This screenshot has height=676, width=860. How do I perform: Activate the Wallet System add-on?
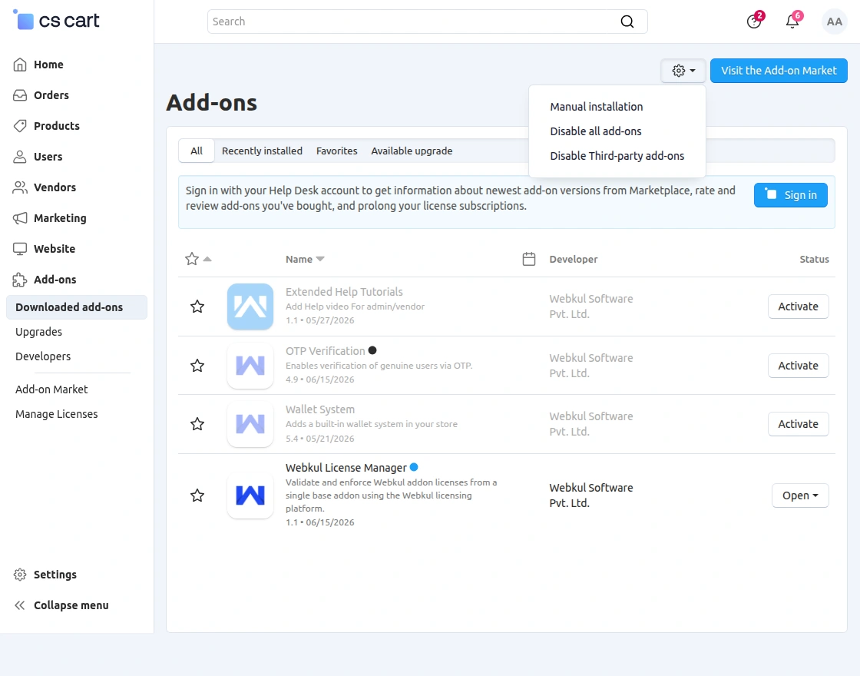(x=798, y=424)
